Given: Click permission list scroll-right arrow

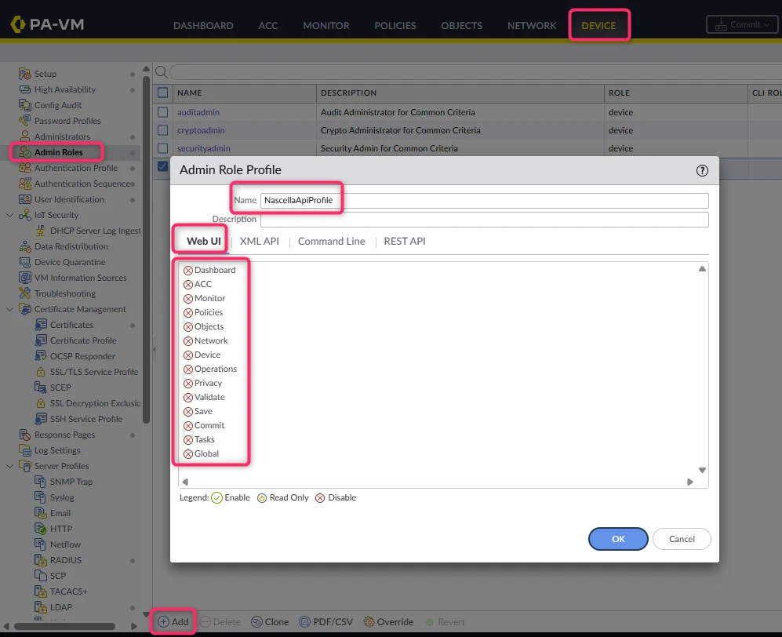Looking at the screenshot, I should point(689,482).
